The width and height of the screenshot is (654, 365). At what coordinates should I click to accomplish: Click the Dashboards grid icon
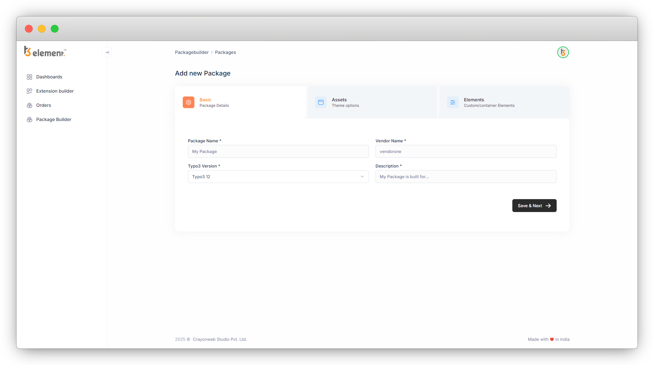(x=29, y=77)
